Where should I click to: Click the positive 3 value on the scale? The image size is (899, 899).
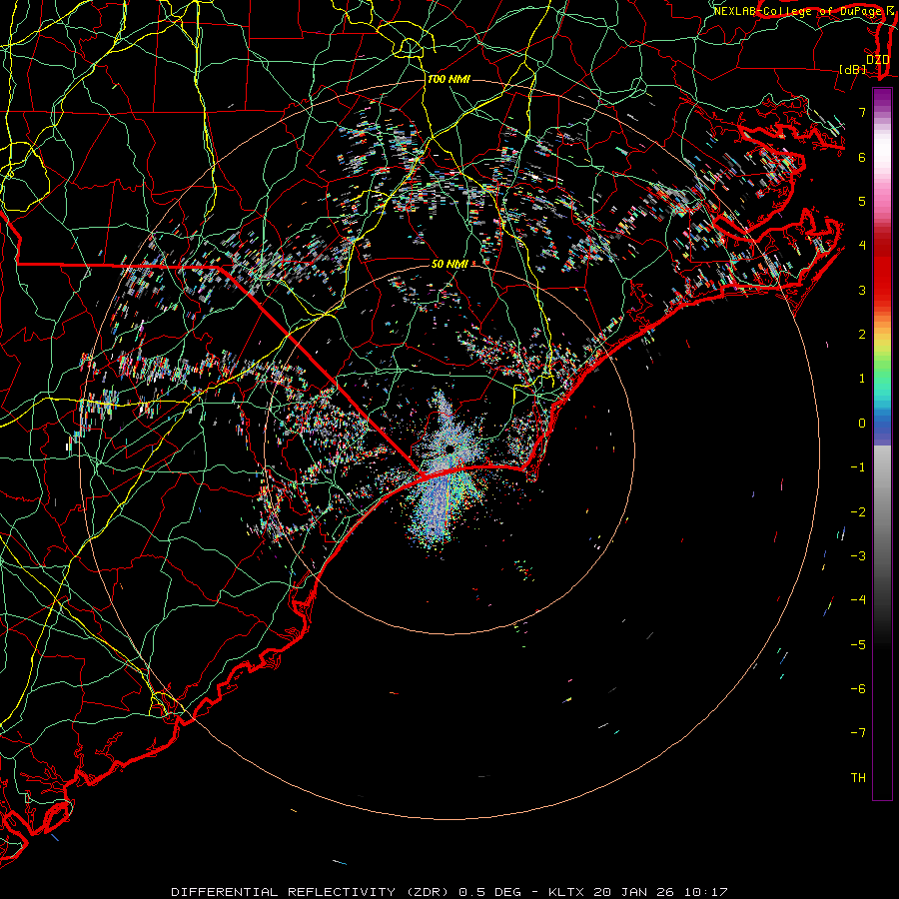coord(862,290)
